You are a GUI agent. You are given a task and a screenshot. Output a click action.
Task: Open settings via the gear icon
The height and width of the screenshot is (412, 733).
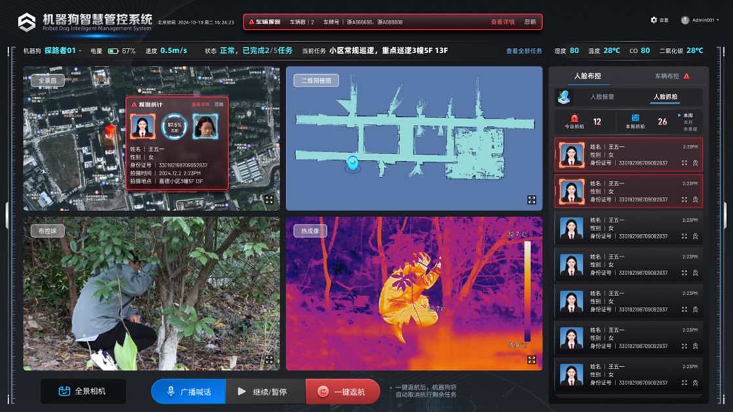click(x=654, y=20)
